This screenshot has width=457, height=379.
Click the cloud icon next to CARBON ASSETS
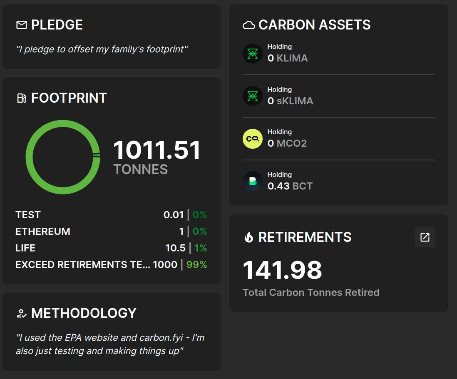(248, 25)
